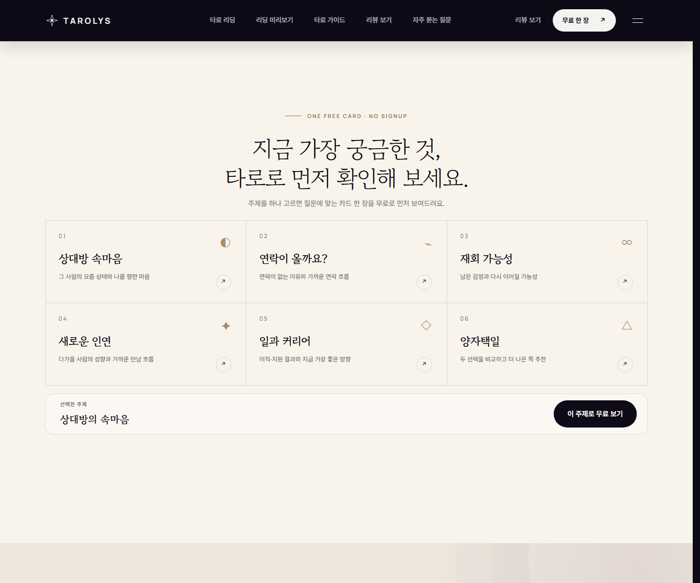
Task: Click the description 이직·지원 결과와 지금 가장 좋은 방향
Action: [305, 359]
